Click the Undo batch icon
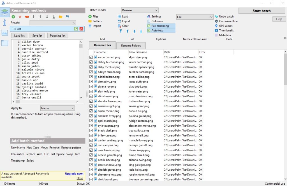287x186 pixels. coord(216,17)
